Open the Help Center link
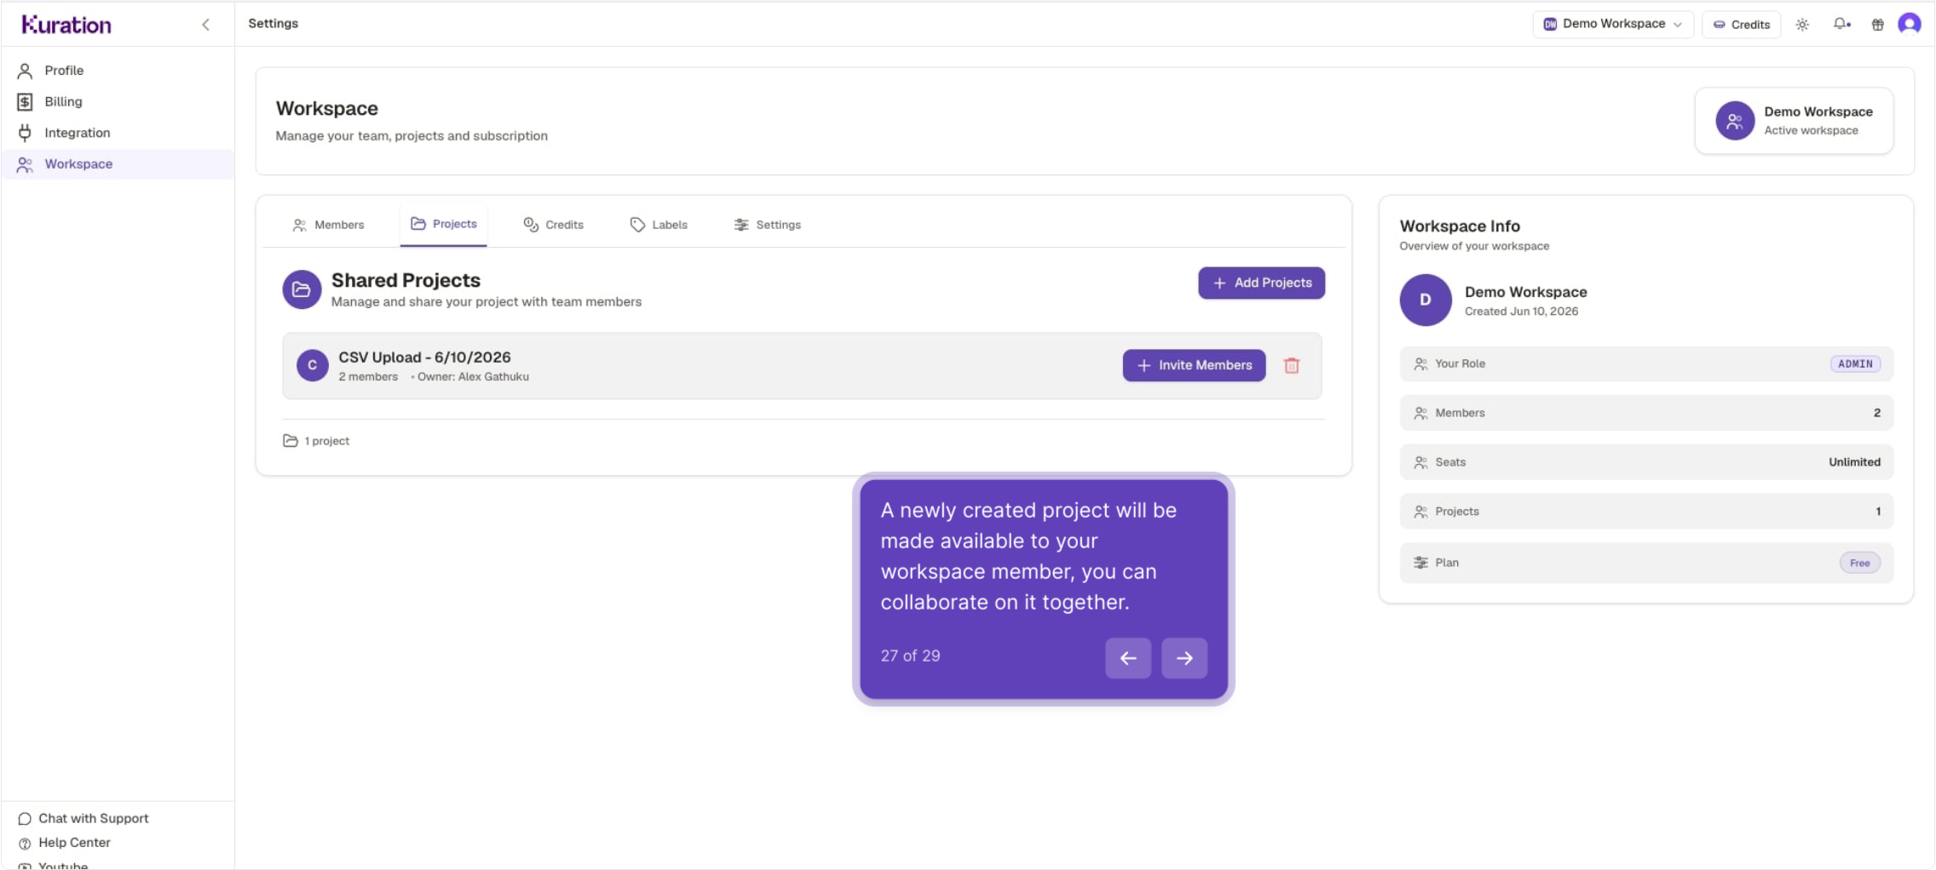 [x=65, y=843]
